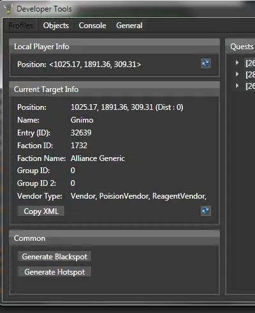Select the third quest item in list

click(x=250, y=86)
